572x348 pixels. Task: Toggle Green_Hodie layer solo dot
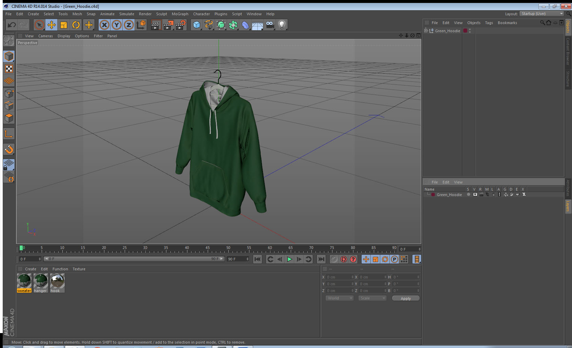(x=468, y=195)
